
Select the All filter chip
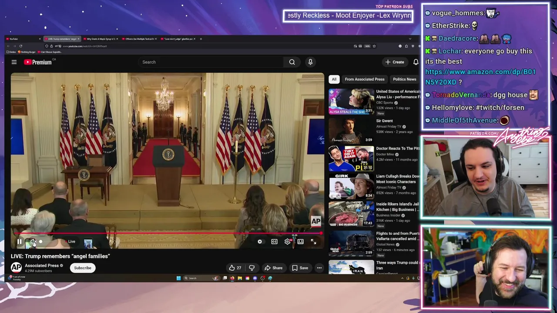pos(334,79)
